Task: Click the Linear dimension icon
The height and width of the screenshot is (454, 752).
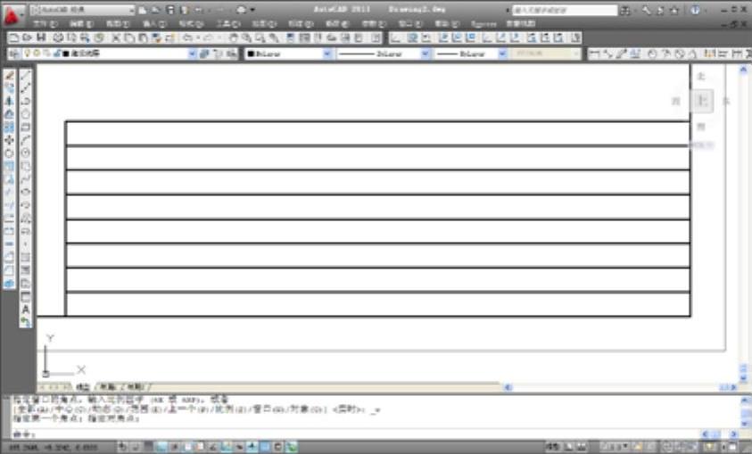Action: (x=594, y=54)
